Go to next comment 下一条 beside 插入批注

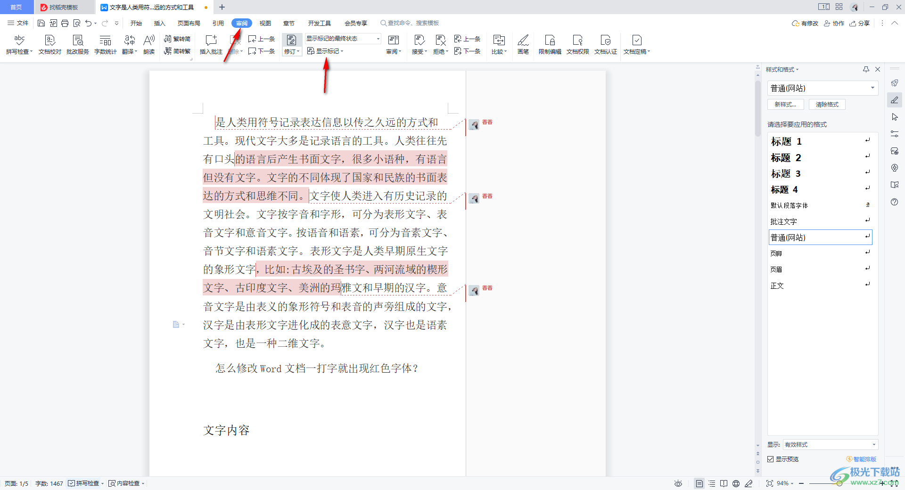(x=262, y=51)
